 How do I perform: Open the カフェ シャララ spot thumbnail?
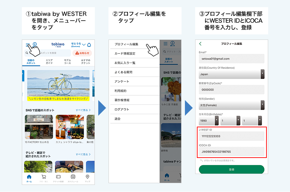coord(70,127)
